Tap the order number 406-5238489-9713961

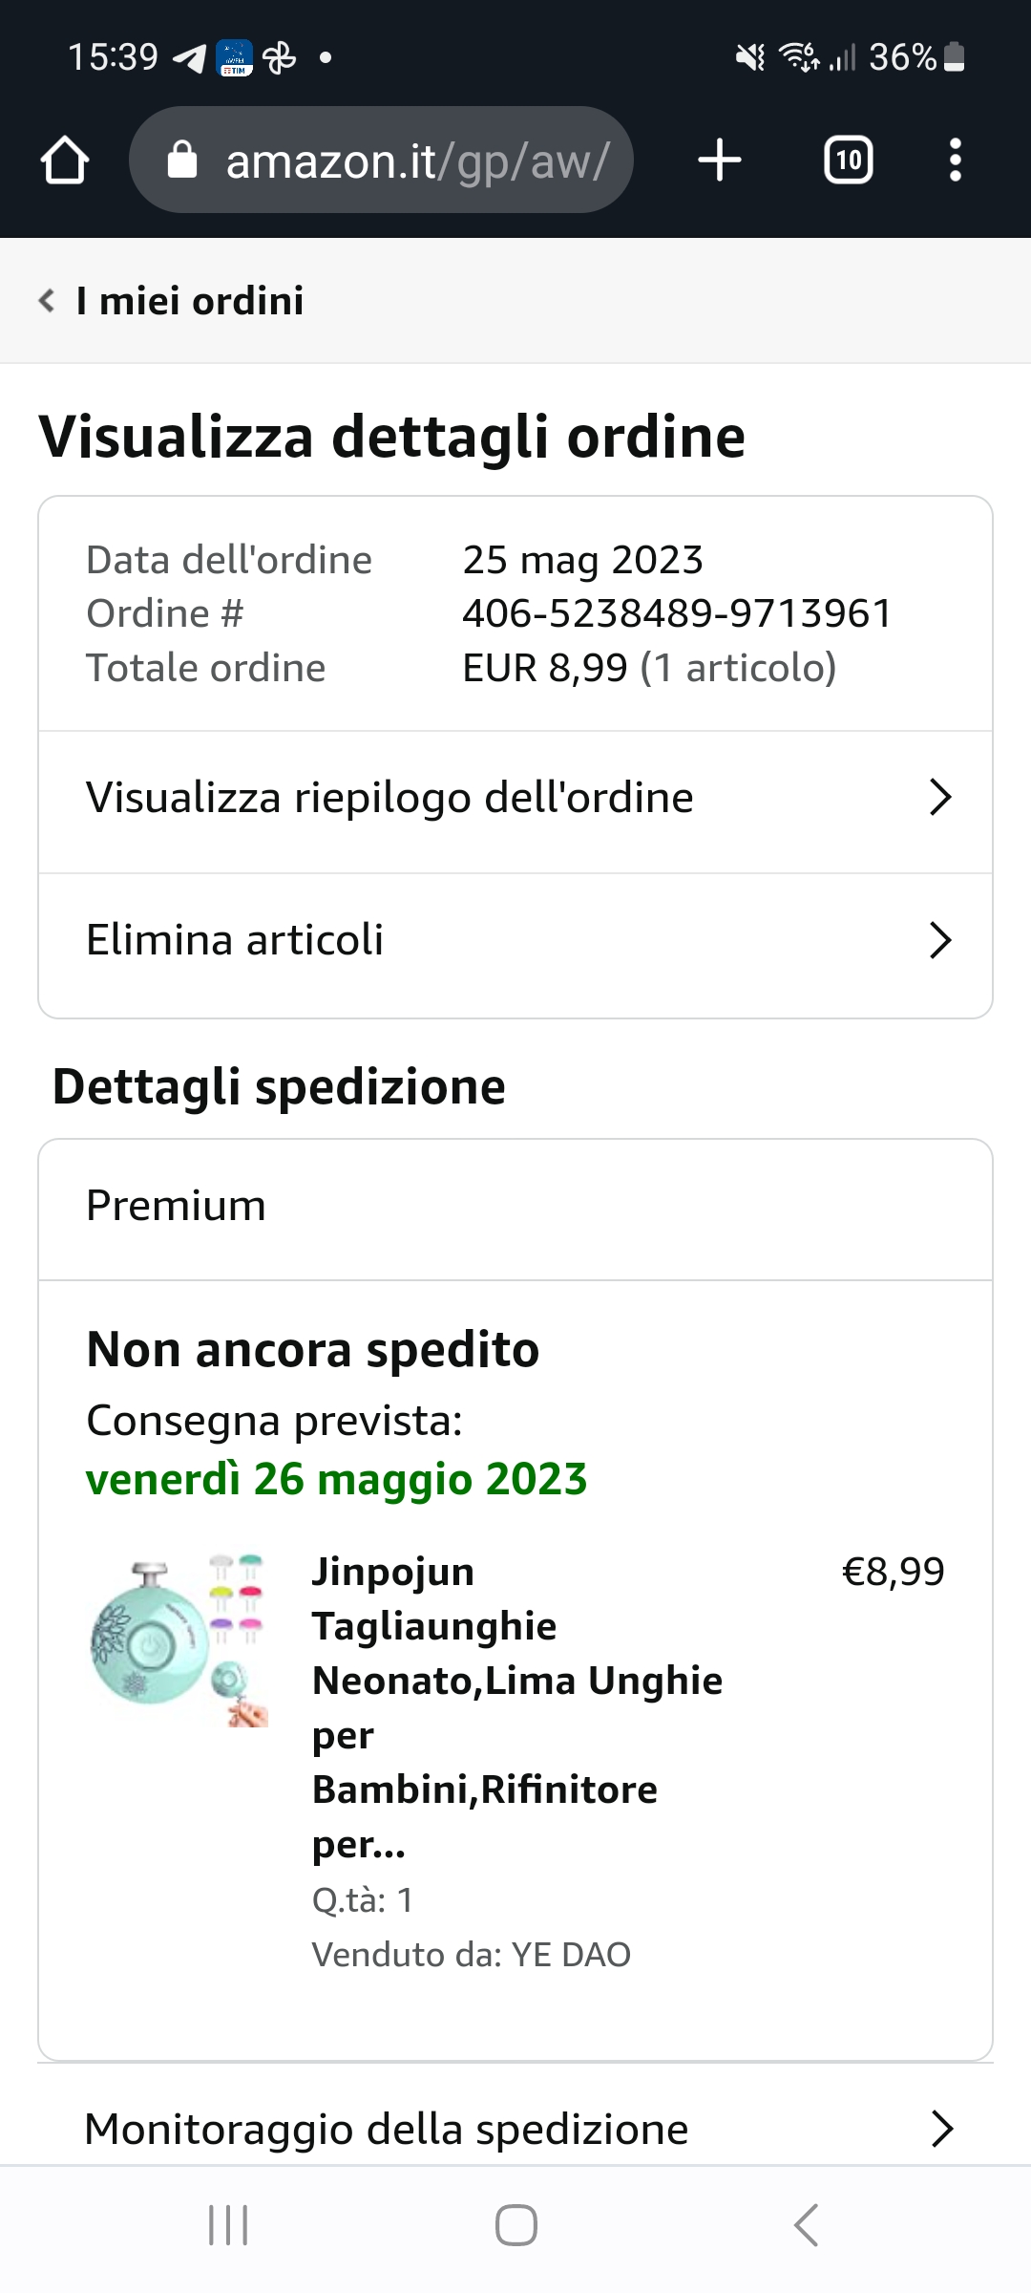[677, 613]
